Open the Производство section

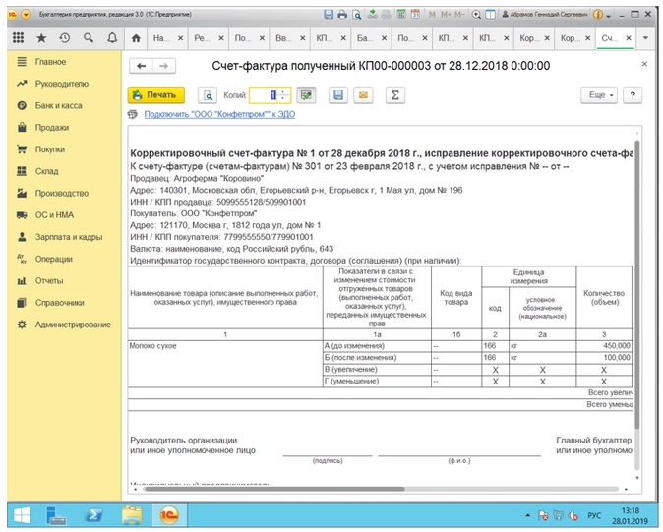click(x=63, y=193)
